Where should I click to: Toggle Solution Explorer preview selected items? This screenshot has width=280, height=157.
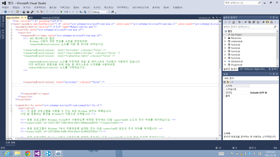click(267, 22)
